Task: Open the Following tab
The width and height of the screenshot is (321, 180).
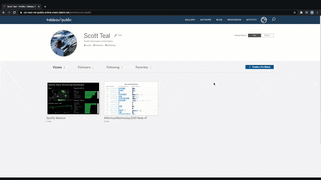Action: (113, 67)
